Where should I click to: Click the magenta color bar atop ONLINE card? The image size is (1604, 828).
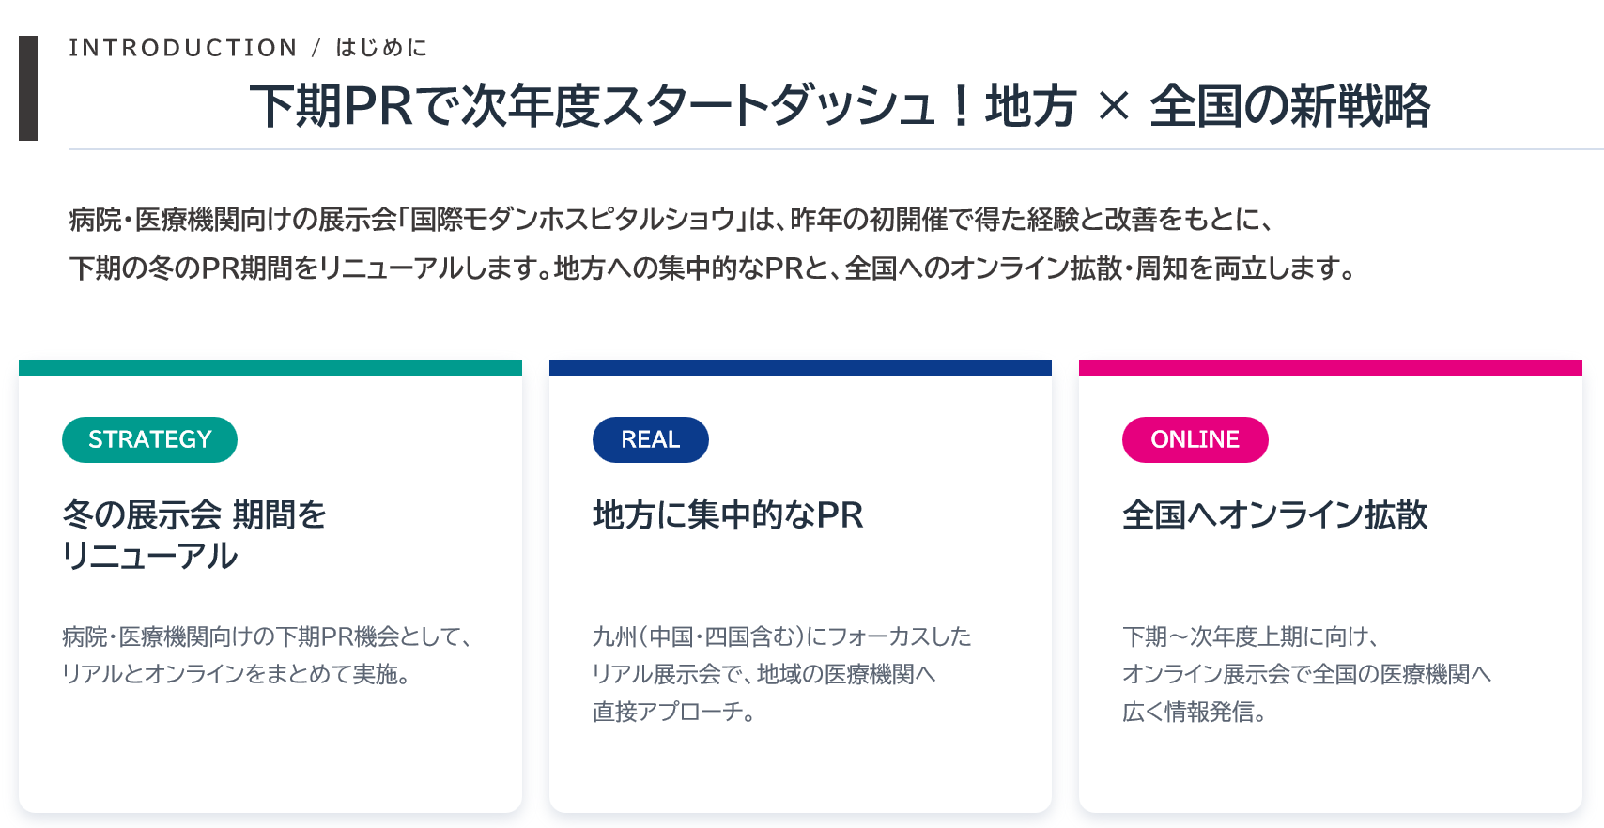(x=1331, y=368)
